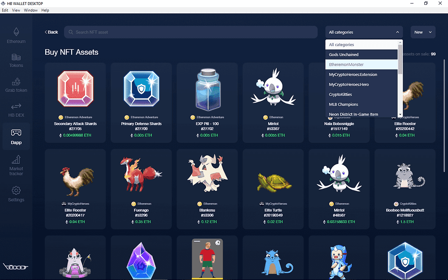Open the Tokens section in sidebar
The width and height of the screenshot is (448, 280).
pyautogui.click(x=16, y=60)
